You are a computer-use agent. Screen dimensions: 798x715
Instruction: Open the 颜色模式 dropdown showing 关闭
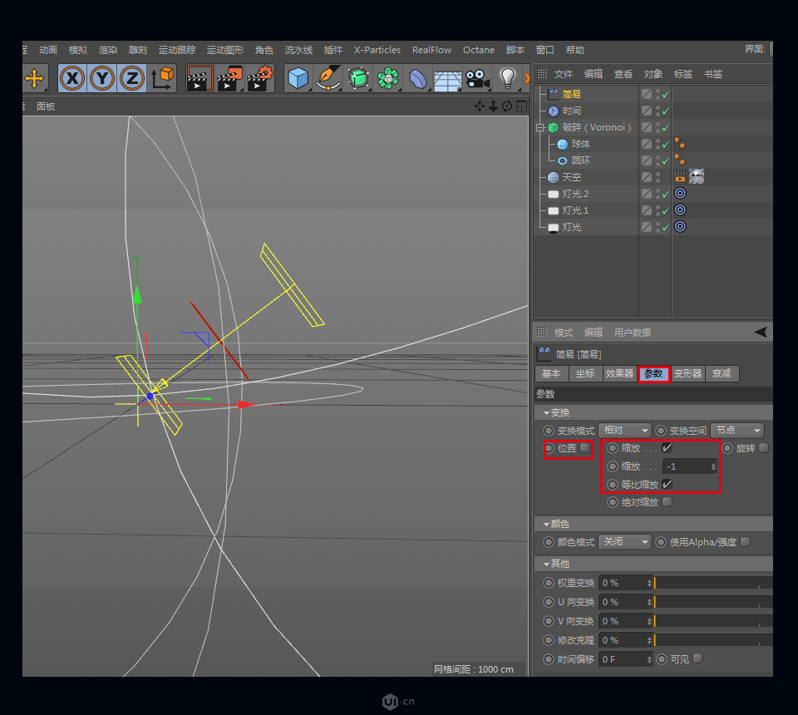coord(625,541)
